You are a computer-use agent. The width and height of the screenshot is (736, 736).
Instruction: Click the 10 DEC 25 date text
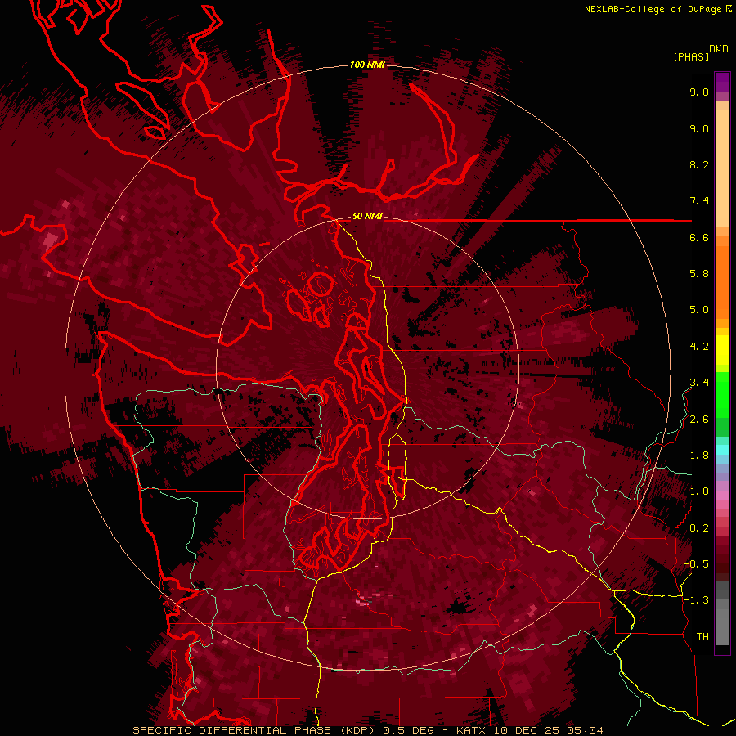pos(527,730)
